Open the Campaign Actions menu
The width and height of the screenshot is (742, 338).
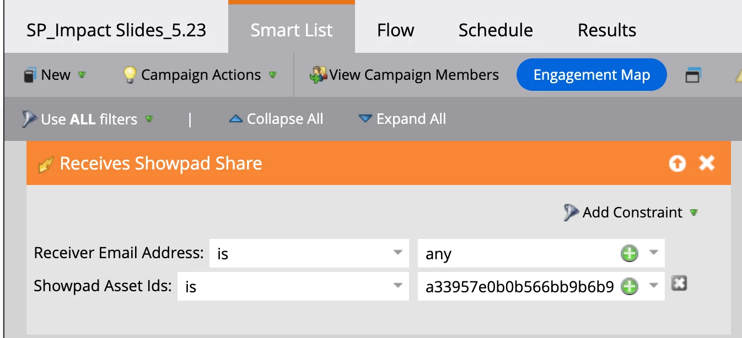(200, 75)
